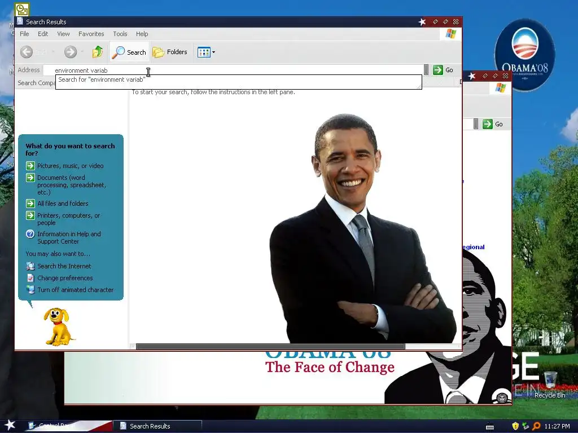578x433 pixels.
Task: Click green arrow beside Printers, computers, or people
Action: 30,215
